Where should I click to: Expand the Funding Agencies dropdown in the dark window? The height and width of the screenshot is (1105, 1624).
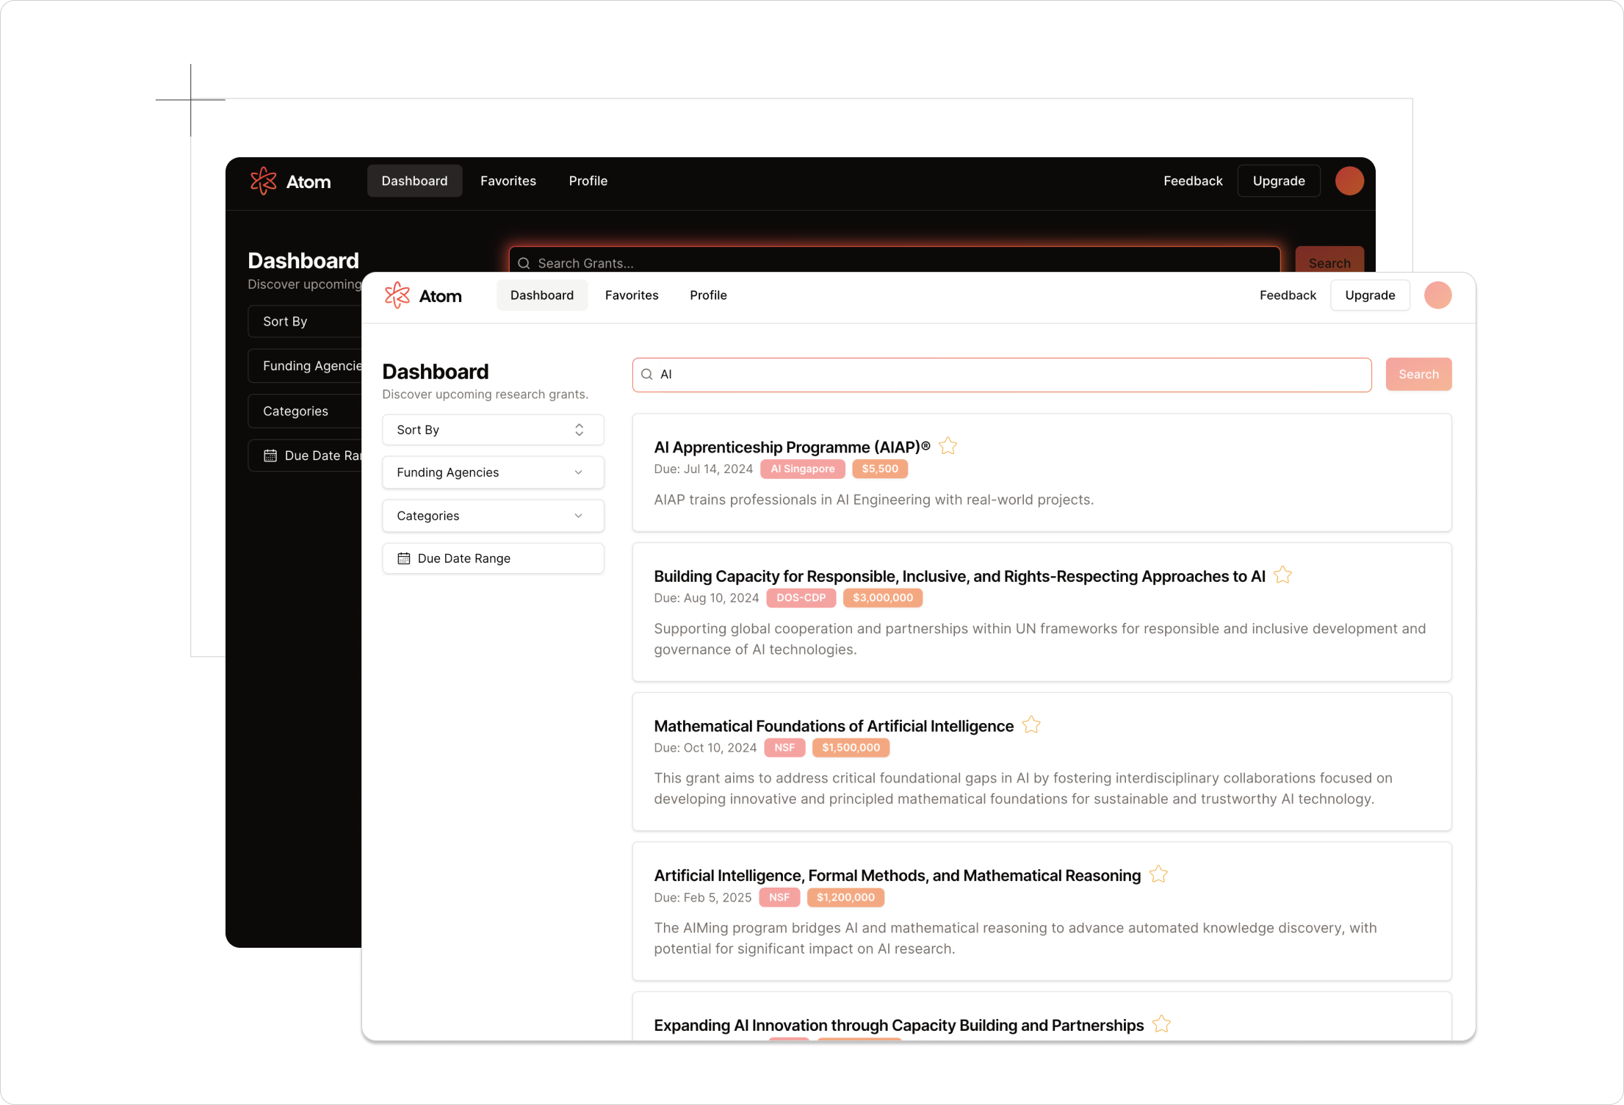[x=305, y=366]
